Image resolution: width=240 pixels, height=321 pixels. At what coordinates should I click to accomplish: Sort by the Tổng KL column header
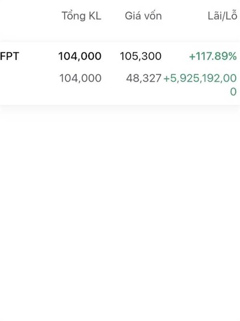[x=81, y=16]
